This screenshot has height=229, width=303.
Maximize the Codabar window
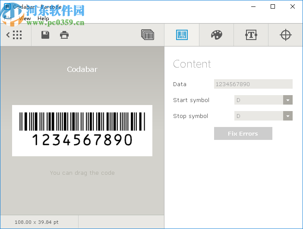[x=273, y=6]
